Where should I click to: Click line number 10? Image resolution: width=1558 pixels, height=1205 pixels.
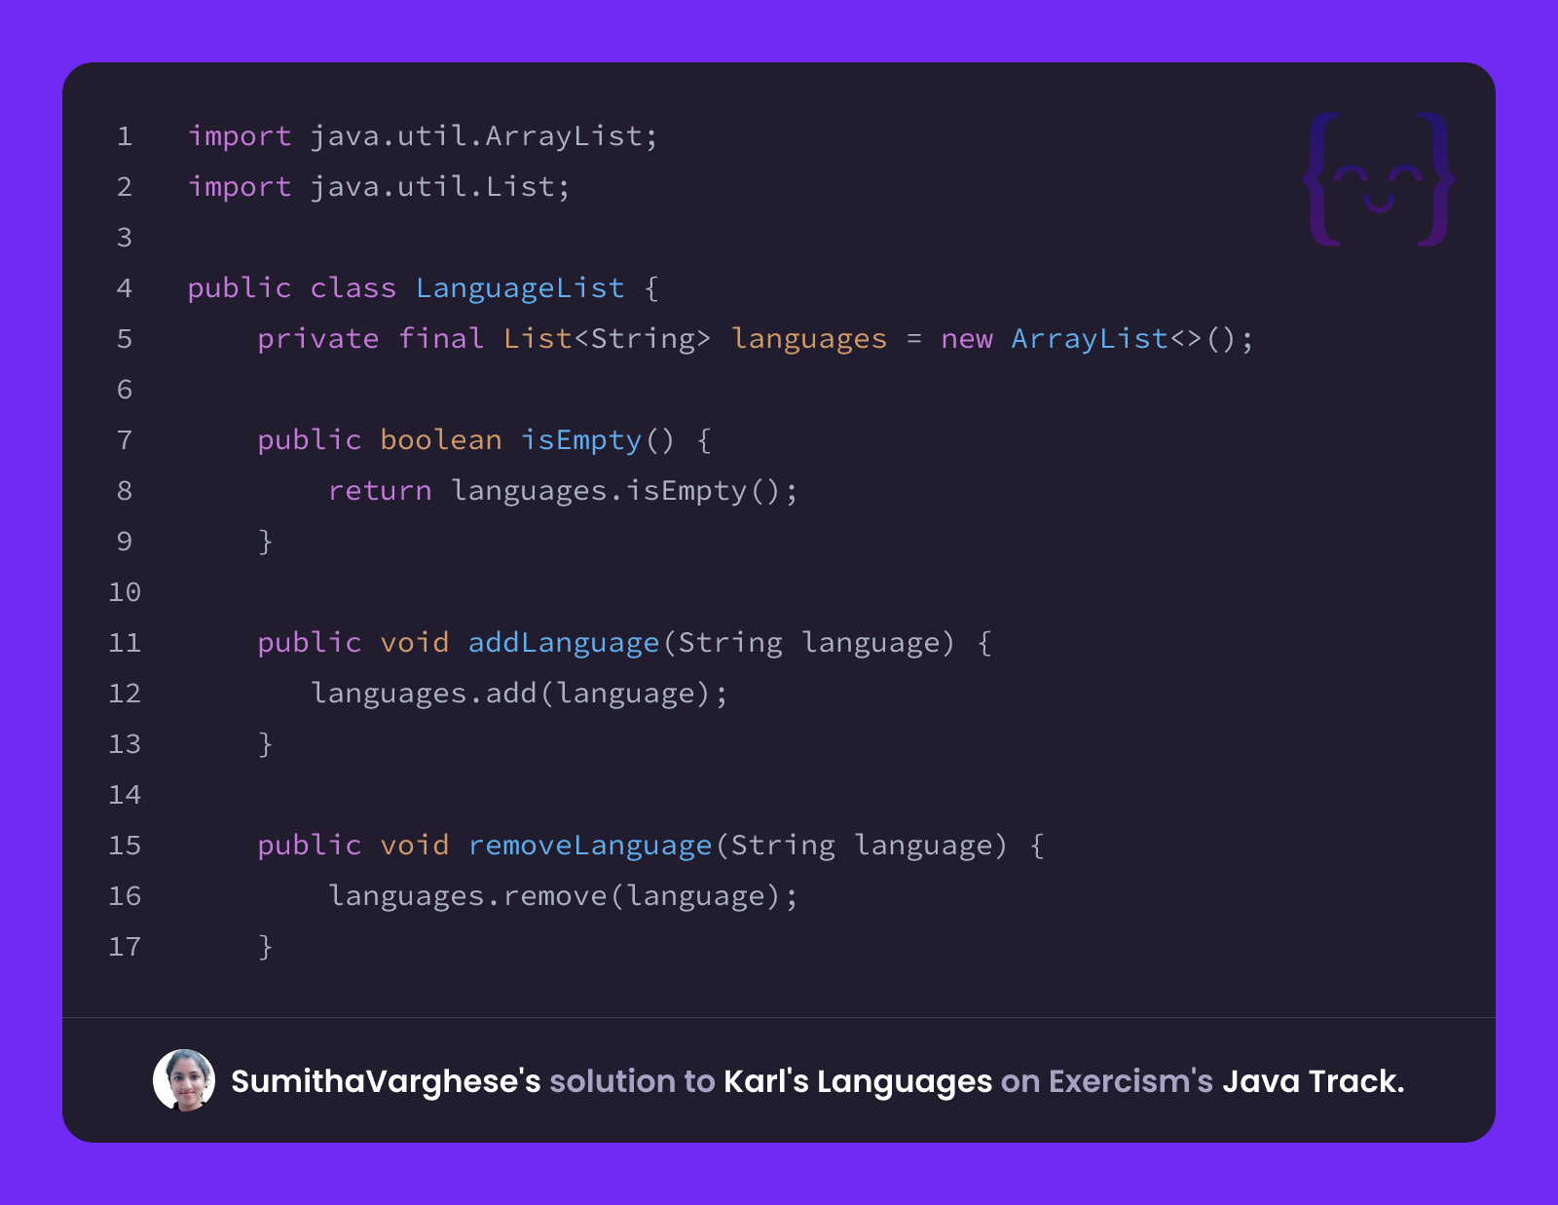pyautogui.click(x=125, y=592)
